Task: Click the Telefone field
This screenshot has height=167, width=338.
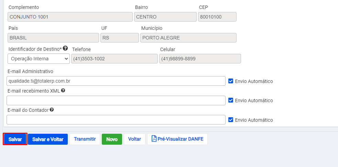Action: [115, 59]
